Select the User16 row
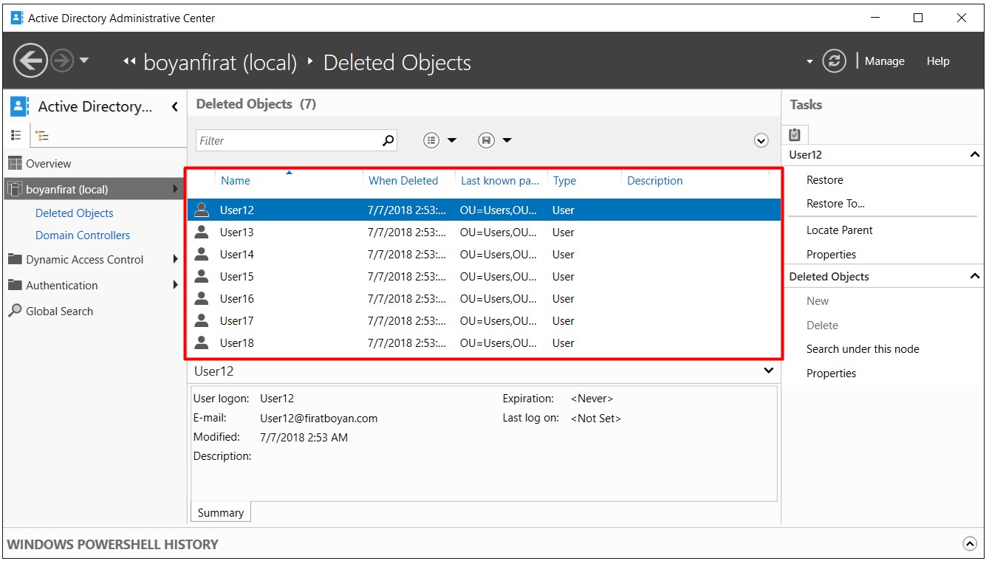The image size is (989, 561). coord(484,299)
